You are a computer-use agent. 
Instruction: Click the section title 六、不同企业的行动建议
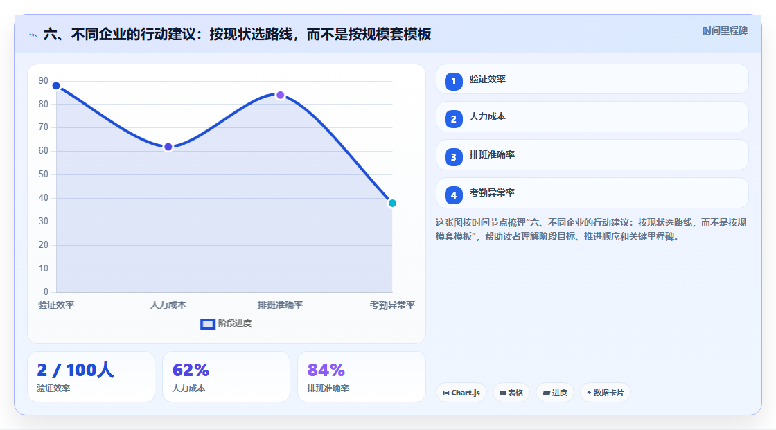coord(237,35)
